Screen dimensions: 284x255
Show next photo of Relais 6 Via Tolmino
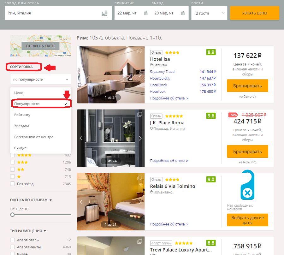coord(140,202)
